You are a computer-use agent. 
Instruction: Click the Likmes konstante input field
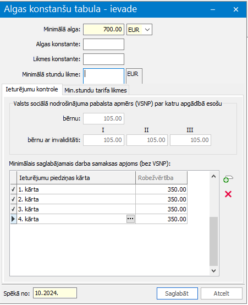pos(103,59)
